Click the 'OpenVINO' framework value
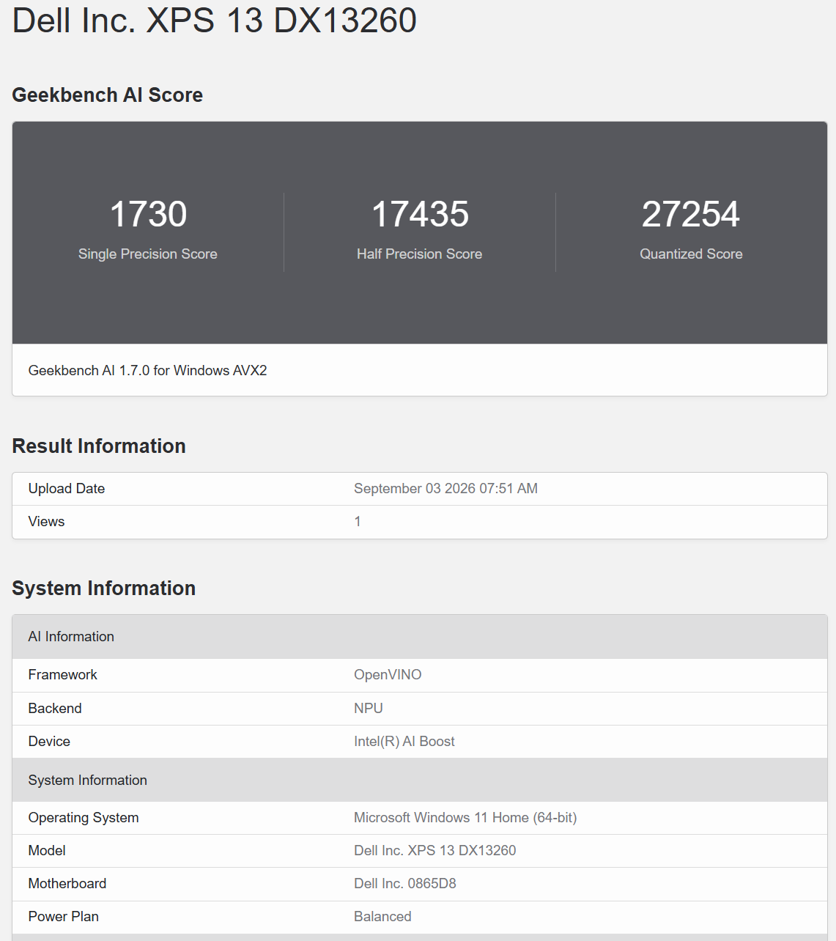The height and width of the screenshot is (941, 836). pos(388,675)
